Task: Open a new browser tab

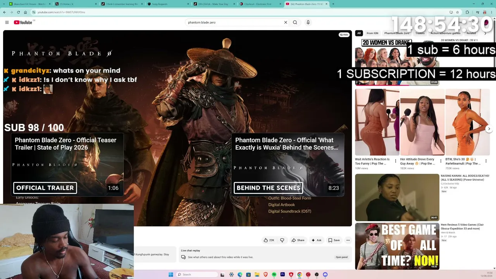Action: 333,4
